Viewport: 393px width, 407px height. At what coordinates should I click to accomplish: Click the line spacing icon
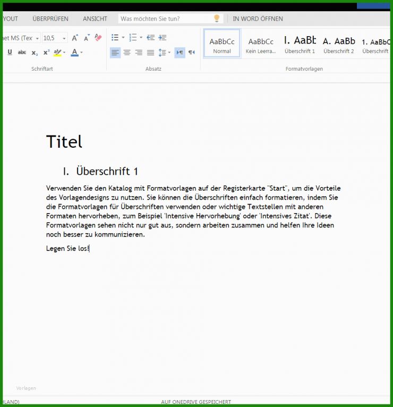162,53
